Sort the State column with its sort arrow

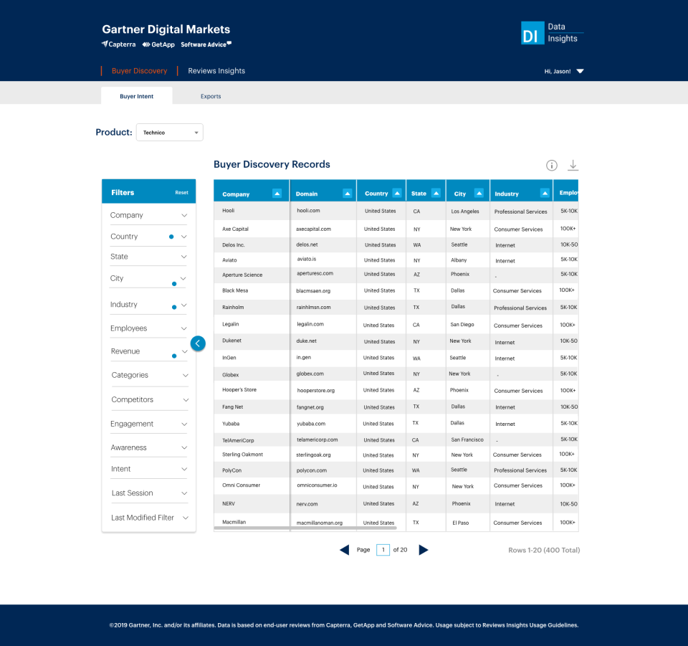coord(436,193)
